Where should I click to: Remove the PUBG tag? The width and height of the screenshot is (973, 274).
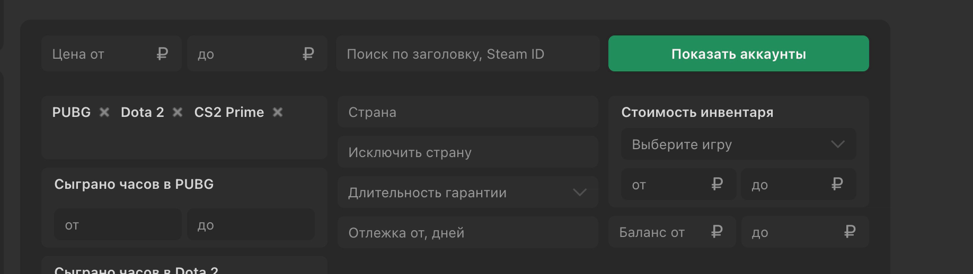click(104, 112)
